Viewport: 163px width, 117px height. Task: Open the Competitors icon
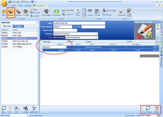pyautogui.click(x=56, y=13)
